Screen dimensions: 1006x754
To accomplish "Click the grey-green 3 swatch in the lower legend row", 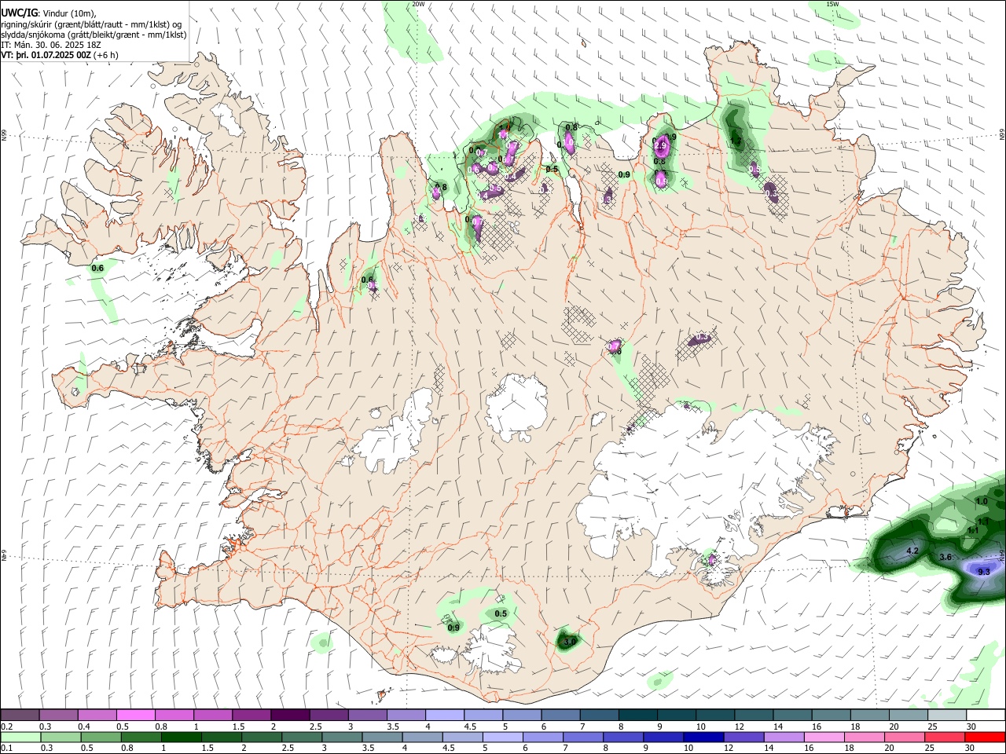I will (342, 737).
